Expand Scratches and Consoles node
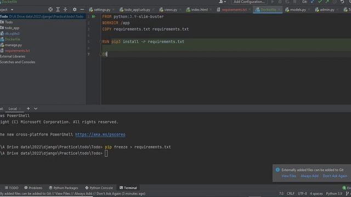The width and height of the screenshot is (351, 197). coord(18,62)
